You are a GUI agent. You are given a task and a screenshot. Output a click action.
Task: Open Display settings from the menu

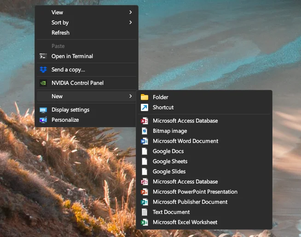(87, 110)
